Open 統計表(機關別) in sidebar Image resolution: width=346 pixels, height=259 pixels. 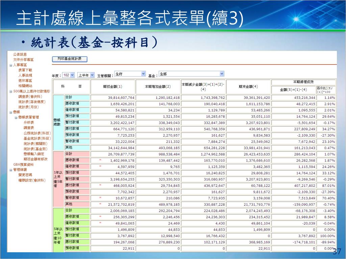[35, 144]
